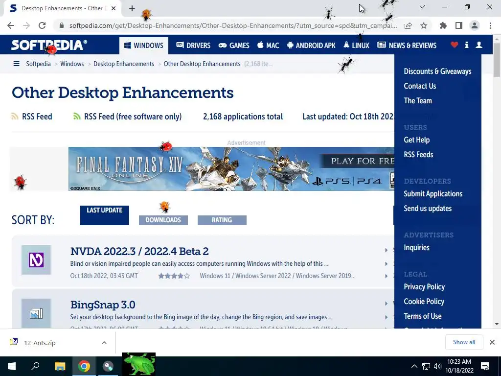Viewport: 501px width, 376px height.
Task: Open Contact Us menu link
Action: [420, 86]
